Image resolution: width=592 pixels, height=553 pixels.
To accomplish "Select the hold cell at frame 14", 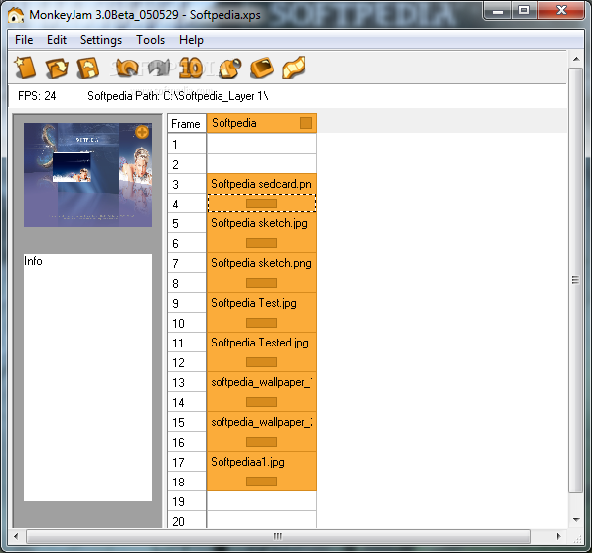I will (261, 402).
